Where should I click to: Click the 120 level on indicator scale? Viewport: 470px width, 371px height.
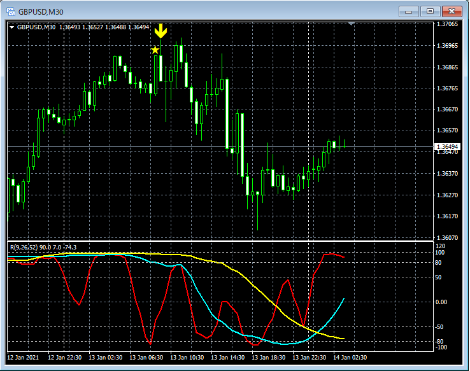coord(441,246)
